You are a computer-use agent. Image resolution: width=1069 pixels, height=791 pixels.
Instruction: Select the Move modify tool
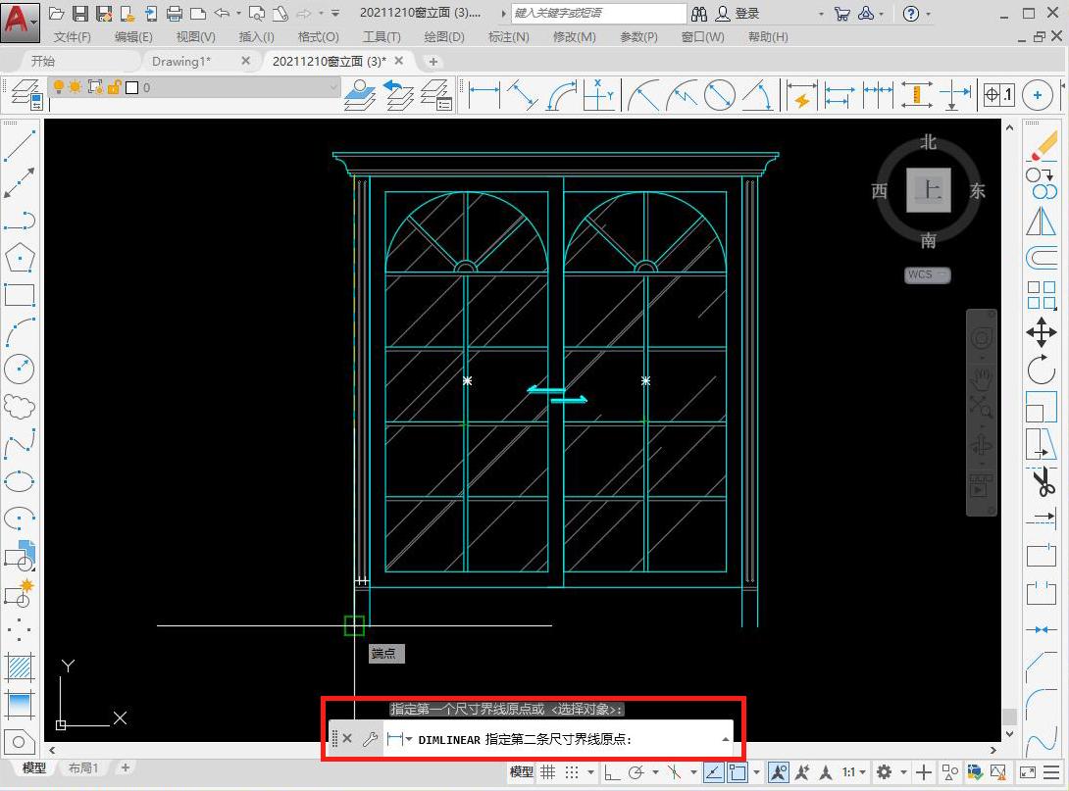1041,331
